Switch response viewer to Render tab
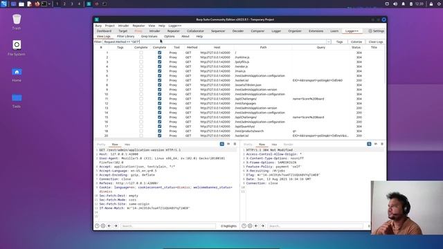 point(288,145)
